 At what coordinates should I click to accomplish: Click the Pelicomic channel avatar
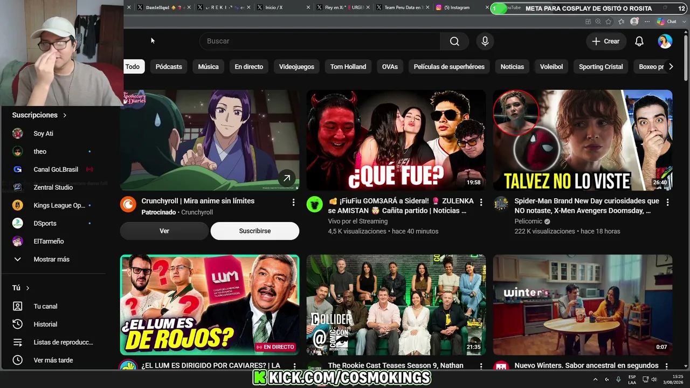(x=501, y=204)
